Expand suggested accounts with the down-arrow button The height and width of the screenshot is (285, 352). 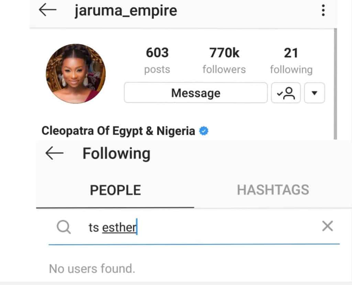pos(314,93)
